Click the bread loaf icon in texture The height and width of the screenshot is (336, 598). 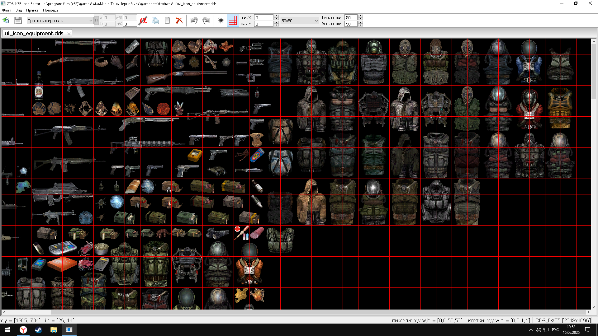click(x=132, y=187)
